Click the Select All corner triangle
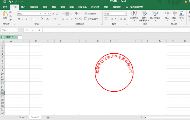This screenshot has width=190, height=120. (x=3, y=41)
